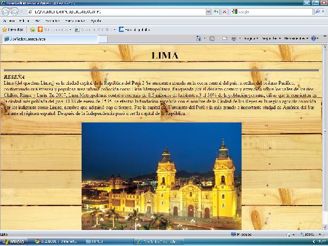This screenshot has width=328, height=246.
Task: Open the Help question mark icon
Action: pos(314,38)
